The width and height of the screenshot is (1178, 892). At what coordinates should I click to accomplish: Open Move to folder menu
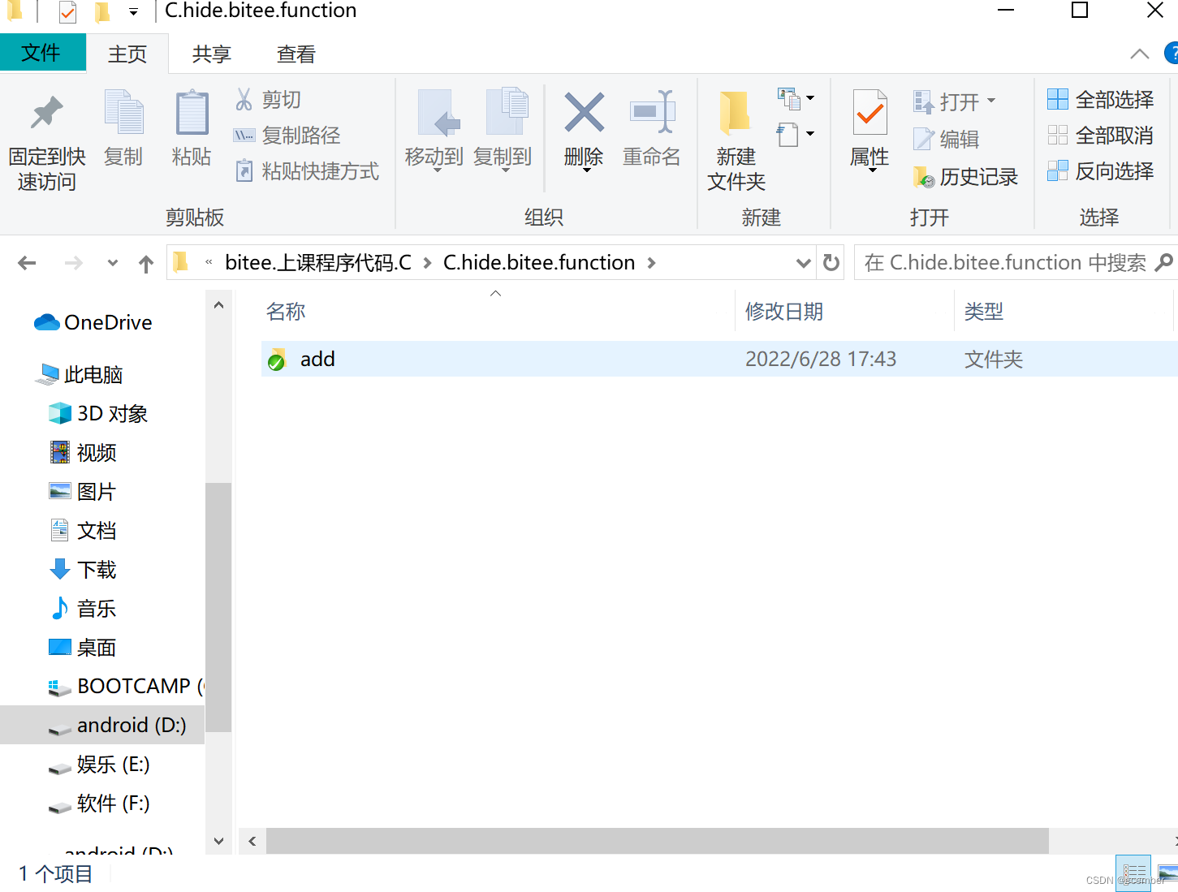point(434,131)
